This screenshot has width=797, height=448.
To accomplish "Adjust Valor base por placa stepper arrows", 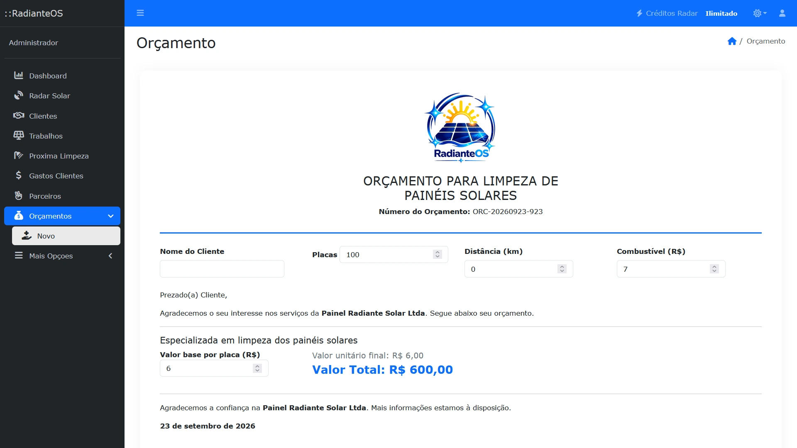I will [x=257, y=368].
